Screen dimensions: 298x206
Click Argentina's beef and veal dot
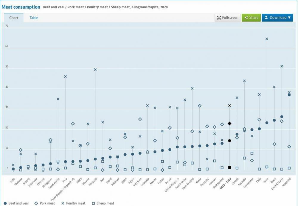[x=289, y=95]
